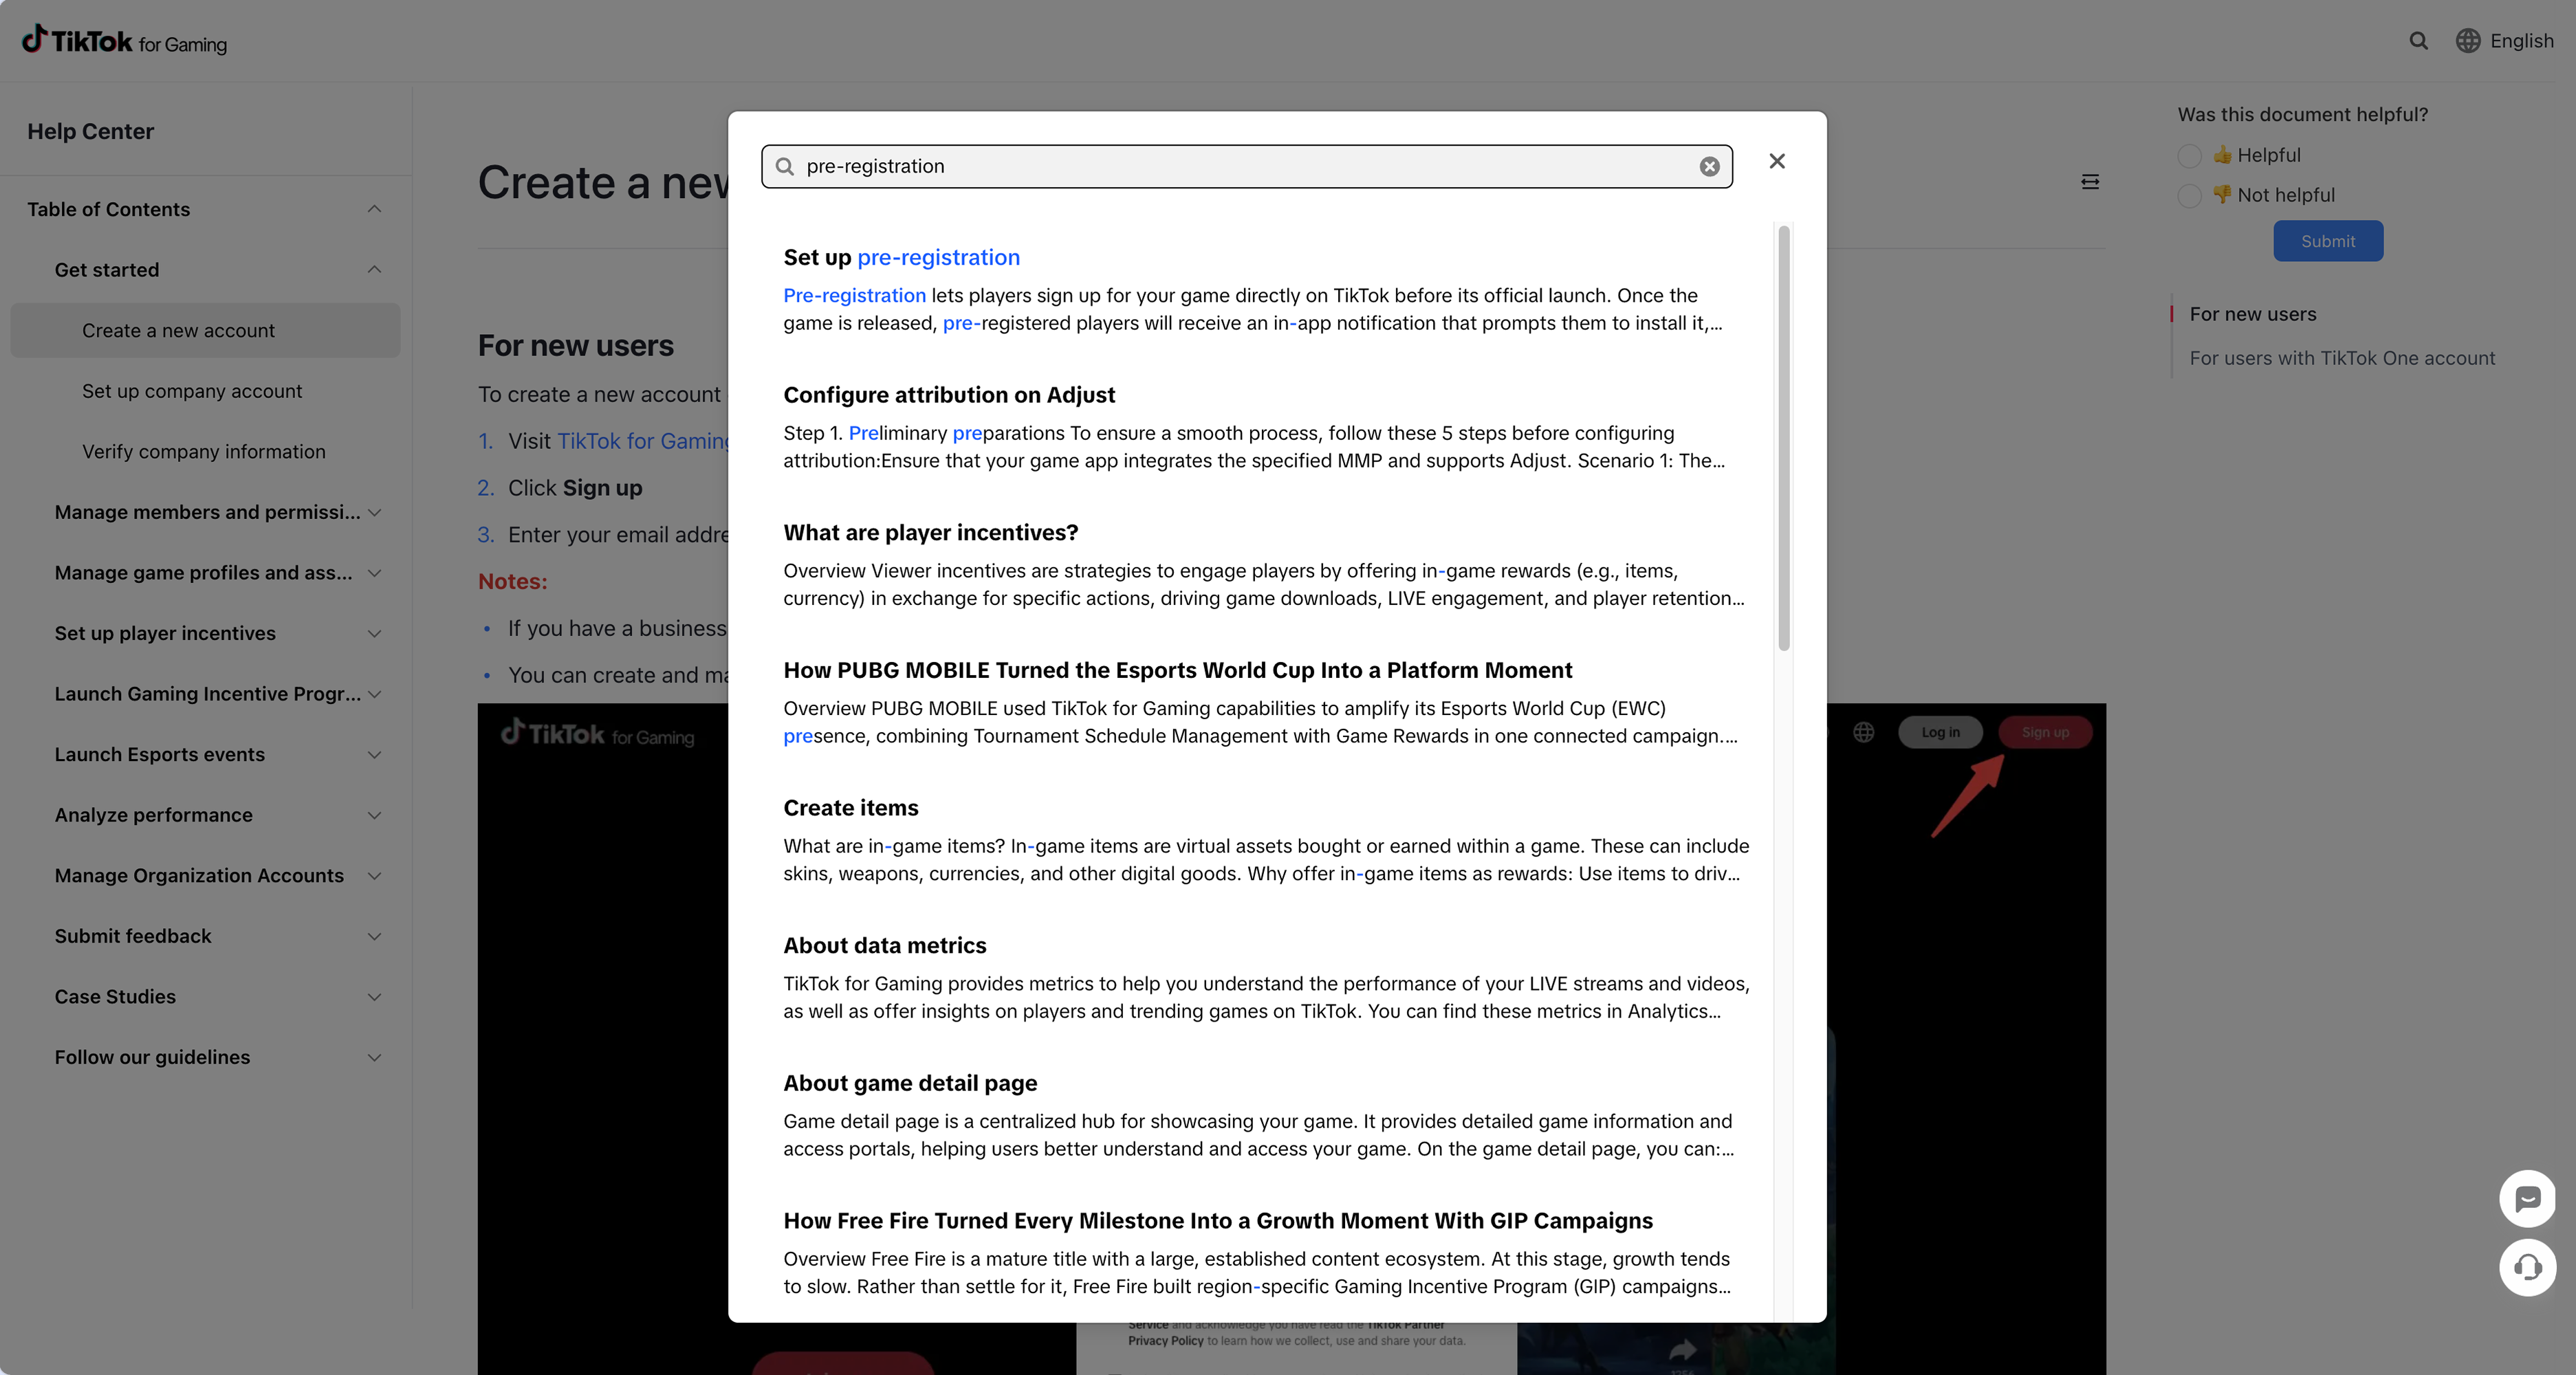Expand Set up player incentives
The image size is (2576, 1375).
pos(375,634)
